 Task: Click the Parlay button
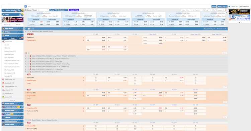tap(53, 10)
